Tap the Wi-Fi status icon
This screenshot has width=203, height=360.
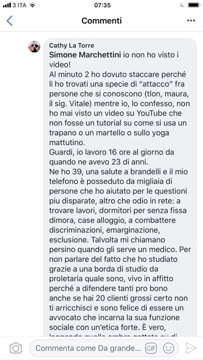tap(33, 5)
